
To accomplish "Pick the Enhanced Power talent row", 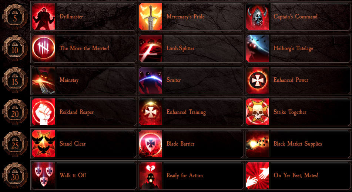I will coord(298,80).
